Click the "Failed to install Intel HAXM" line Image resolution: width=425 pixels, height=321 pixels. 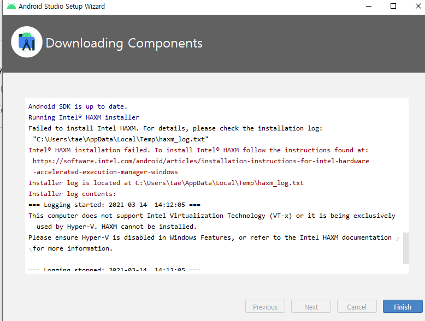[175, 128]
